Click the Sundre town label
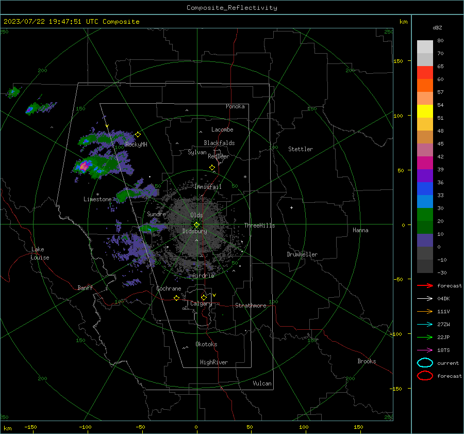This screenshot has width=464, height=434. (x=156, y=214)
